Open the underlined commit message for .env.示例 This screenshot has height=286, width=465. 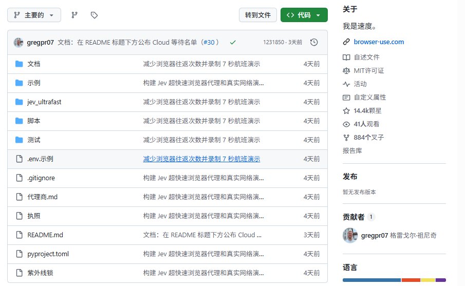pyautogui.click(x=201, y=159)
